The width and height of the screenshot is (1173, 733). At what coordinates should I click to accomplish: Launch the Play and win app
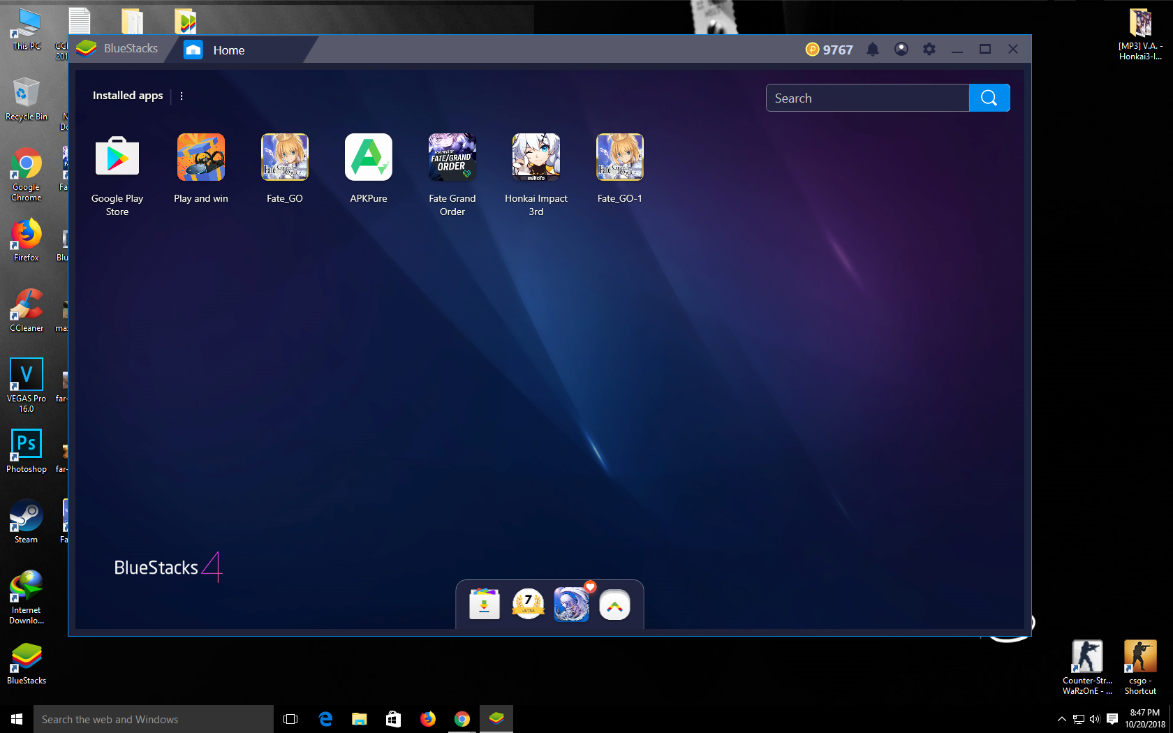click(x=201, y=157)
